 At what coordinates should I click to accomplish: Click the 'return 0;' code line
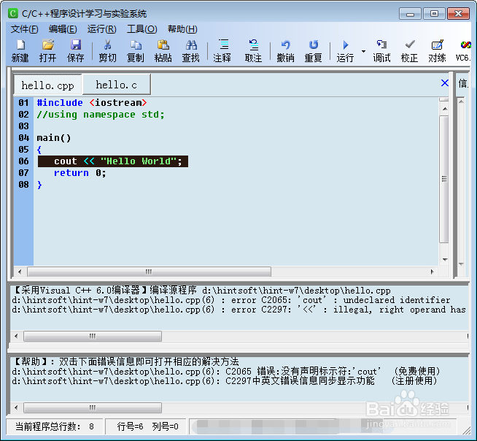pos(80,173)
